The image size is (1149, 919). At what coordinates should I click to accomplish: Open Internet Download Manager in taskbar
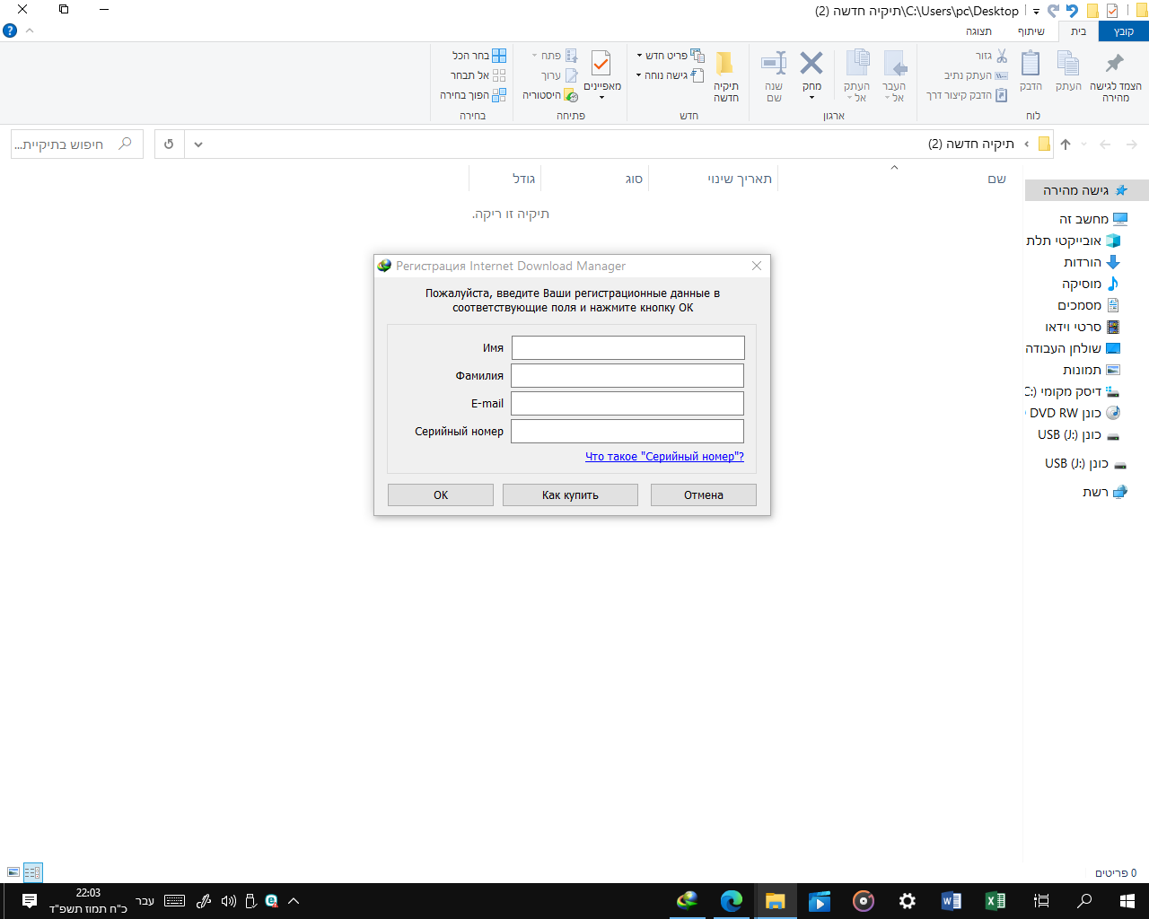688,901
